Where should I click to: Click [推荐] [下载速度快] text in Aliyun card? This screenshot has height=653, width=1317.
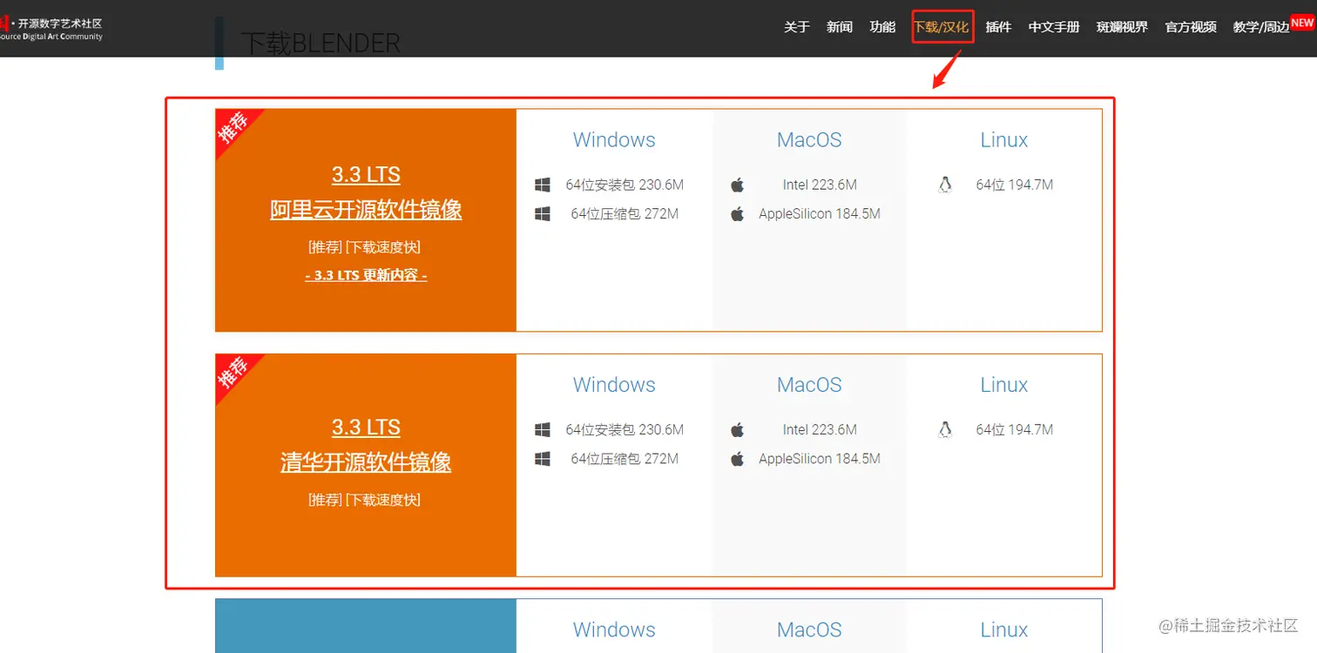click(x=365, y=247)
